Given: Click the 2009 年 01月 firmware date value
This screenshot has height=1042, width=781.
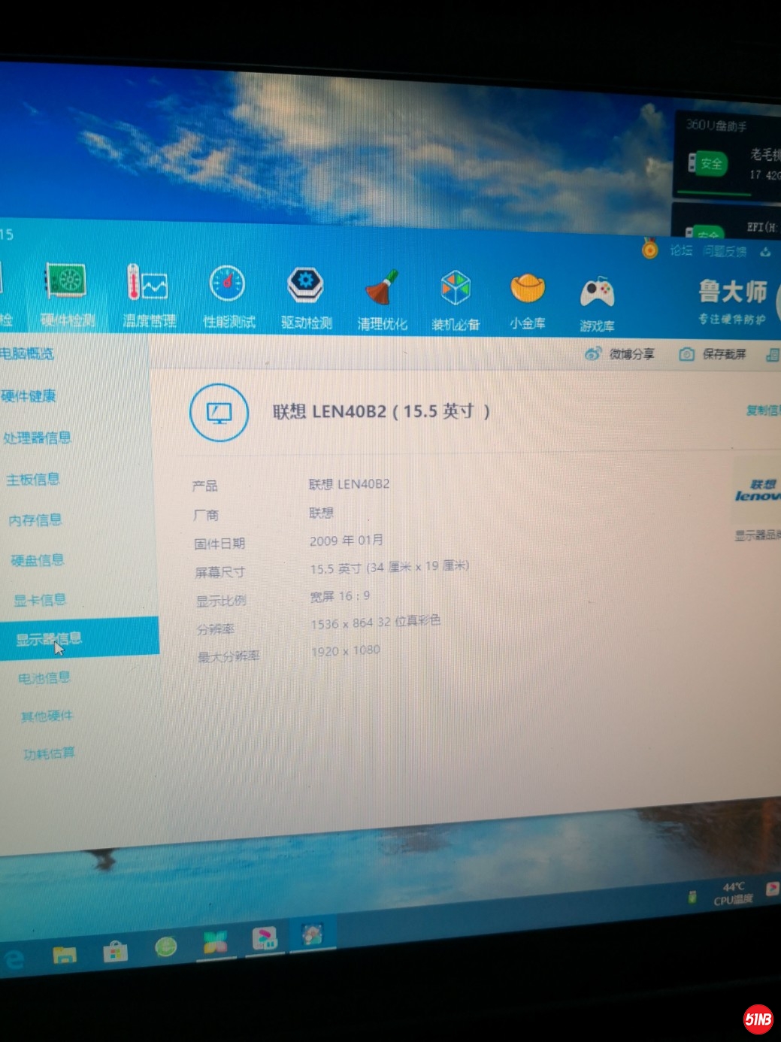Looking at the screenshot, I should (347, 540).
